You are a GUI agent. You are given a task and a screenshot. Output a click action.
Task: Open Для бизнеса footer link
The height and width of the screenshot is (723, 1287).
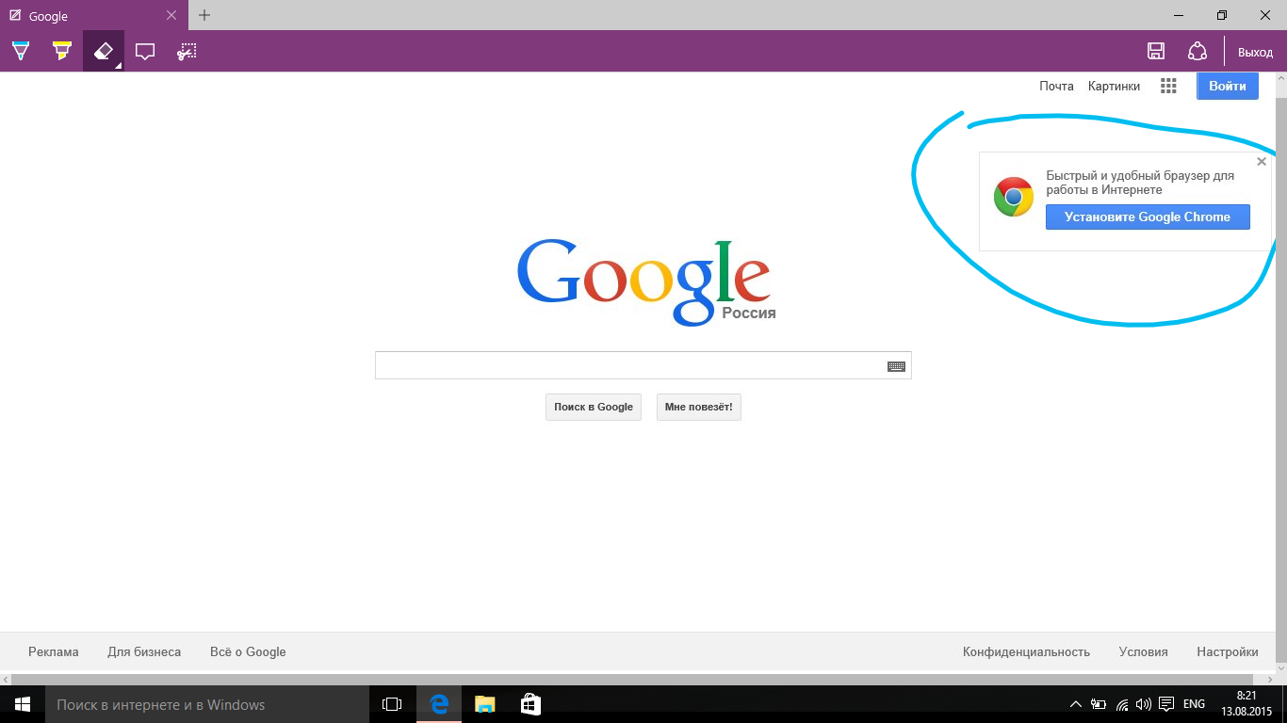click(x=144, y=651)
